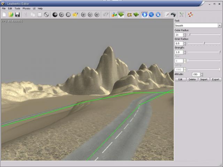This screenshot has width=223, height=167.
Task: Click the New document icon
Action: coord(4,15)
